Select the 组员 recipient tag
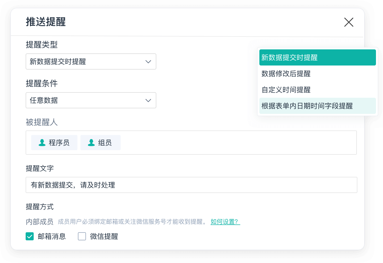Image resolution: width=383 pixels, height=263 pixels. pyautogui.click(x=100, y=143)
